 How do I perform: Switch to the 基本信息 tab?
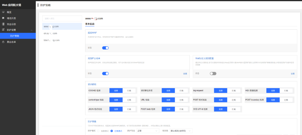[90, 24]
